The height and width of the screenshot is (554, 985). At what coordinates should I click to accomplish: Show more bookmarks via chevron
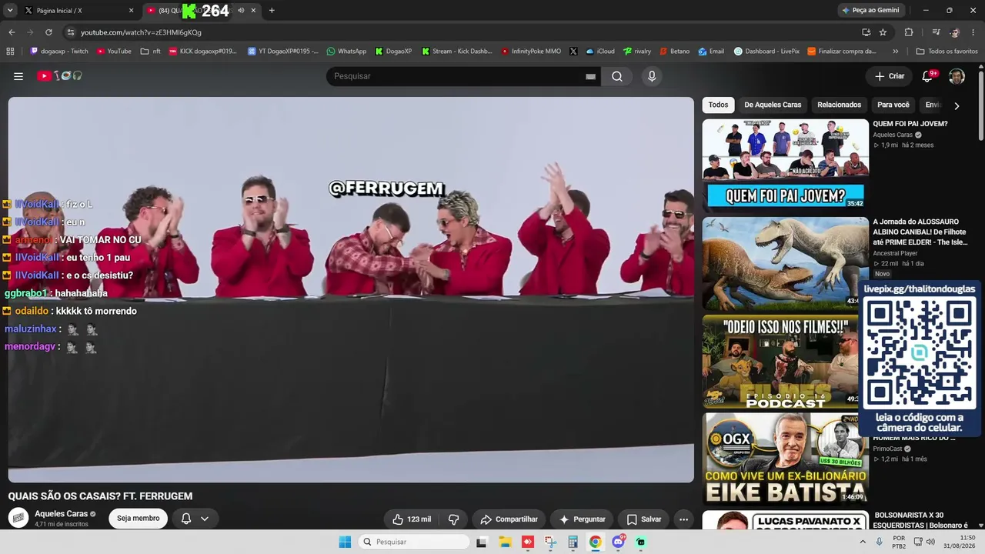895,52
